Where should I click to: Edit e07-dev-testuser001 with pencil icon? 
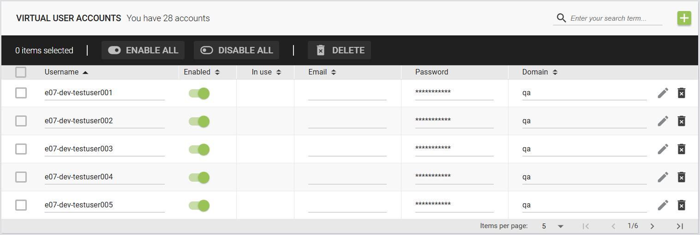pyautogui.click(x=663, y=93)
